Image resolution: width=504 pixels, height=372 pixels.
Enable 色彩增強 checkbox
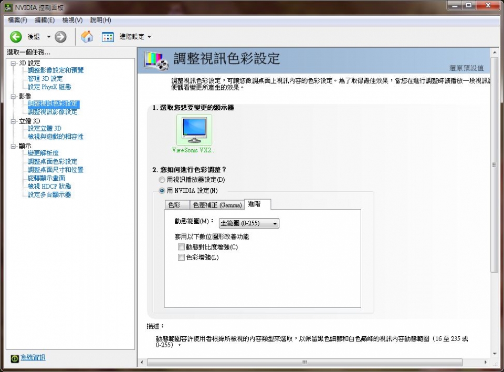[181, 257]
